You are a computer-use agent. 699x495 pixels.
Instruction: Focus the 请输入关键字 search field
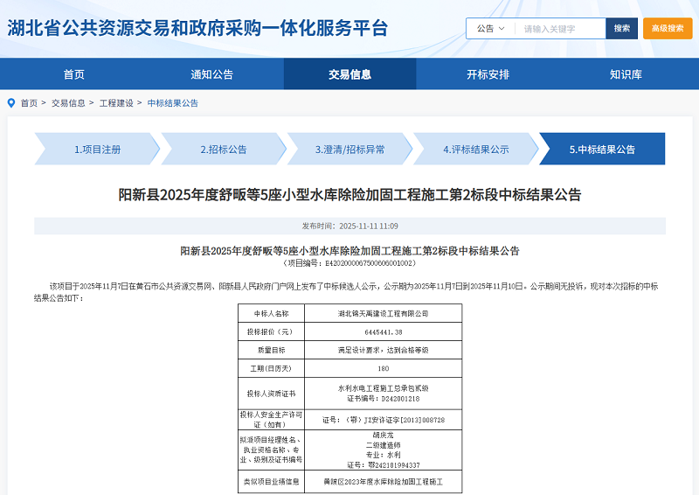tap(560, 29)
